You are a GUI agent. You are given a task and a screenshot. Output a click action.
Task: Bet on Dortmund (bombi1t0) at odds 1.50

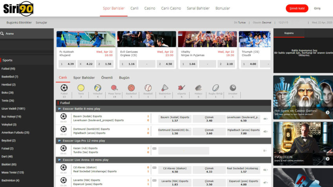click(175, 132)
